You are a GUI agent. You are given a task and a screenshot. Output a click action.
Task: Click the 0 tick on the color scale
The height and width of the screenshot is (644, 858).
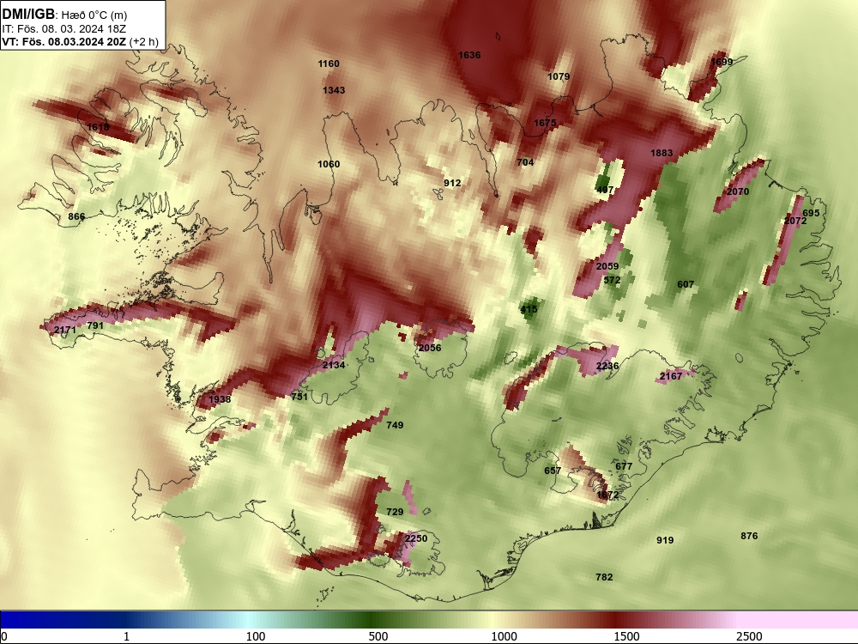tap(4, 636)
